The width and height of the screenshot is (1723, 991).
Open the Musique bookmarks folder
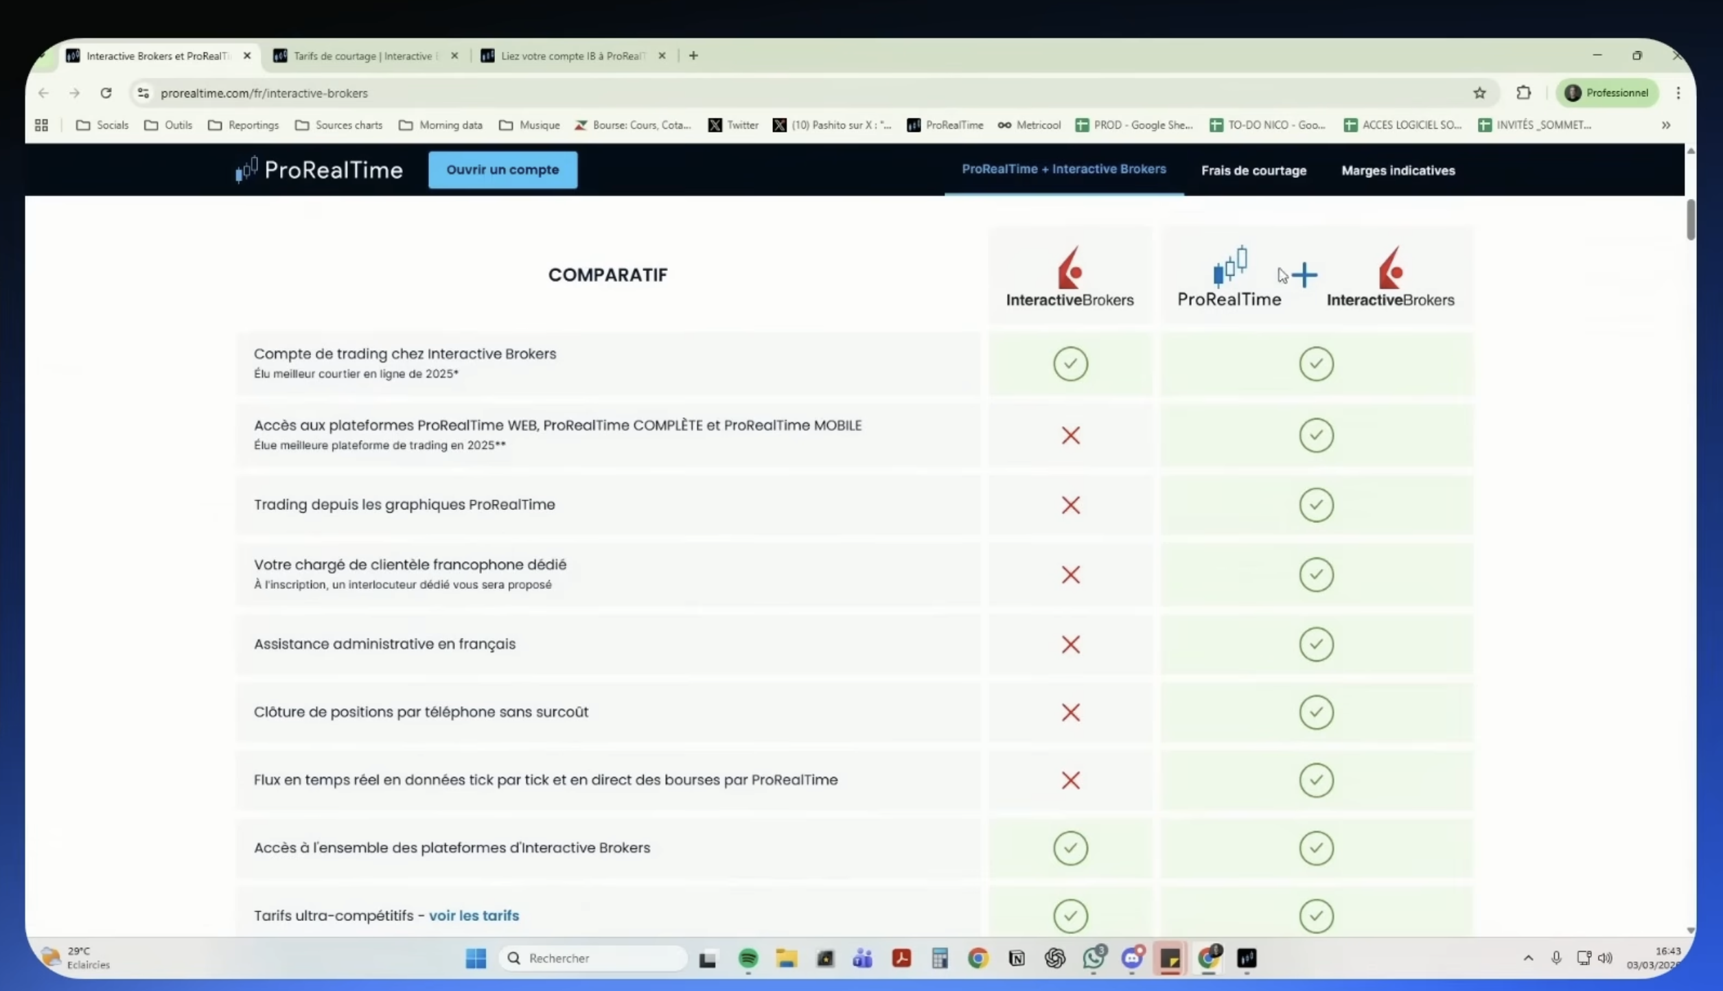click(x=529, y=125)
